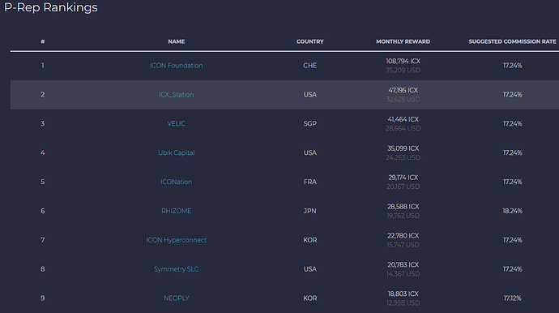559x313 pixels.
Task: Select the 20,167 USD value
Action: (403, 187)
